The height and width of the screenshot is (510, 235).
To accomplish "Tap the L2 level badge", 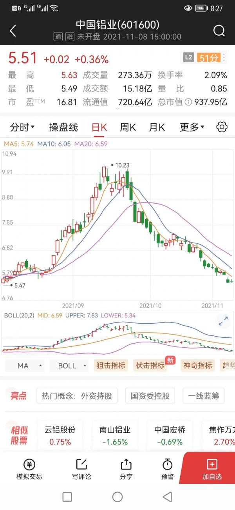I will (188, 58).
